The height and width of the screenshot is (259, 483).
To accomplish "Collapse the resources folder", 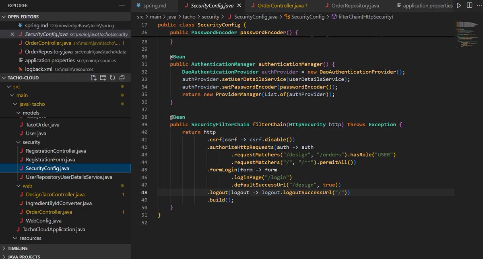I will [15, 238].
